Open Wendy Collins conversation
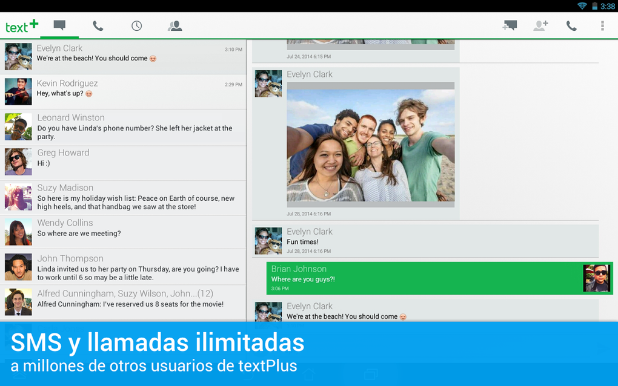618x386 pixels. (x=124, y=232)
